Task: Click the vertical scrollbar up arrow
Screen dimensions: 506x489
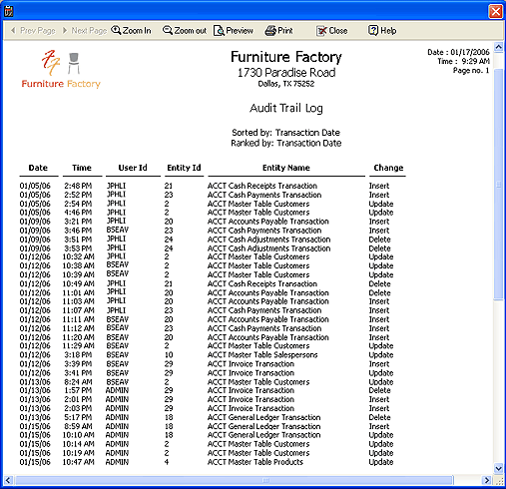Action: pos(498,47)
